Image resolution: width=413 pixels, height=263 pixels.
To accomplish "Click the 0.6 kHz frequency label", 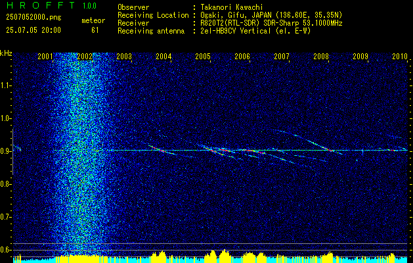I will [x=5, y=250].
